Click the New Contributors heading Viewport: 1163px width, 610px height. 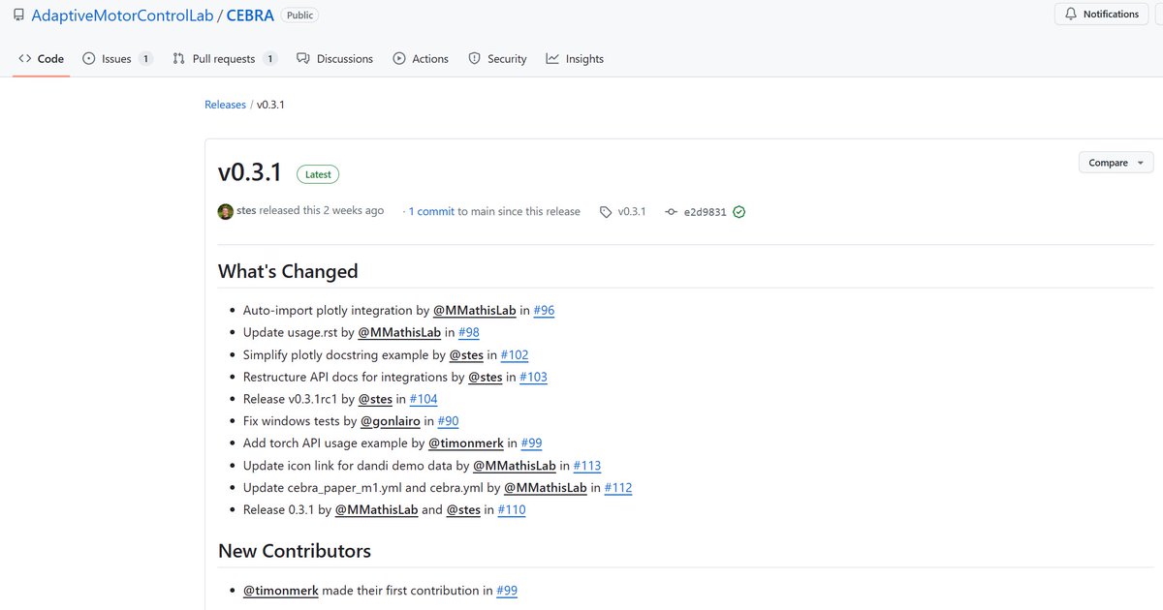click(x=295, y=551)
